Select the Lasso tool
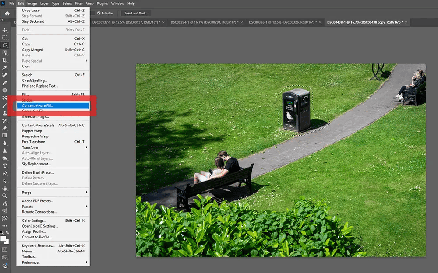The width and height of the screenshot is (438, 273). (5, 45)
